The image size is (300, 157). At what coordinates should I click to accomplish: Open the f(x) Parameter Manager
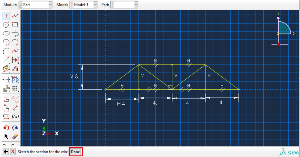pyautogui.click(x=15, y=117)
